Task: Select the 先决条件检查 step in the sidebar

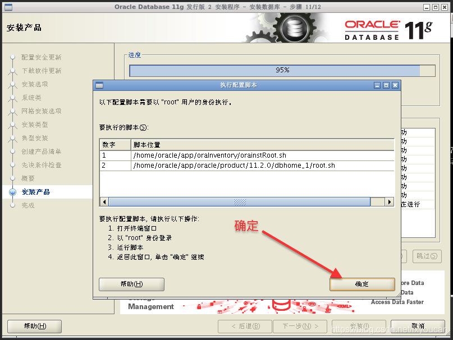Action: click(x=42, y=165)
